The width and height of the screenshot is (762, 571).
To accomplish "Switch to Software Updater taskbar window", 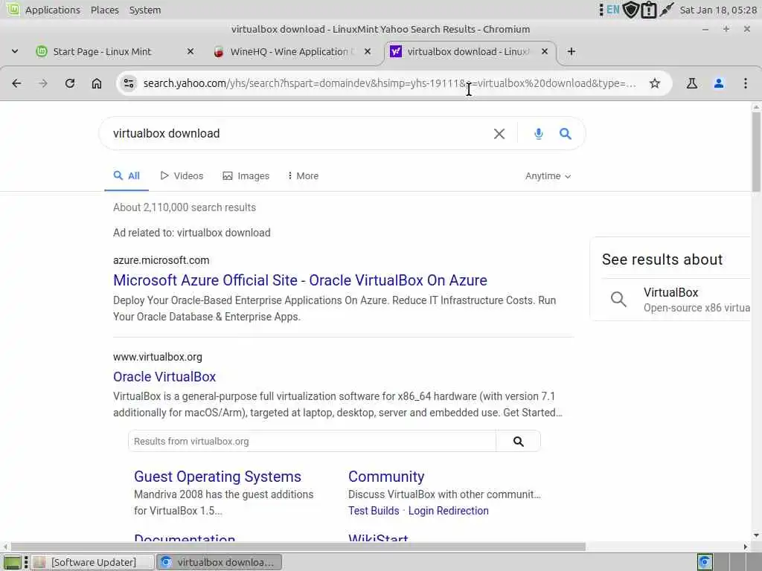I will click(x=92, y=562).
